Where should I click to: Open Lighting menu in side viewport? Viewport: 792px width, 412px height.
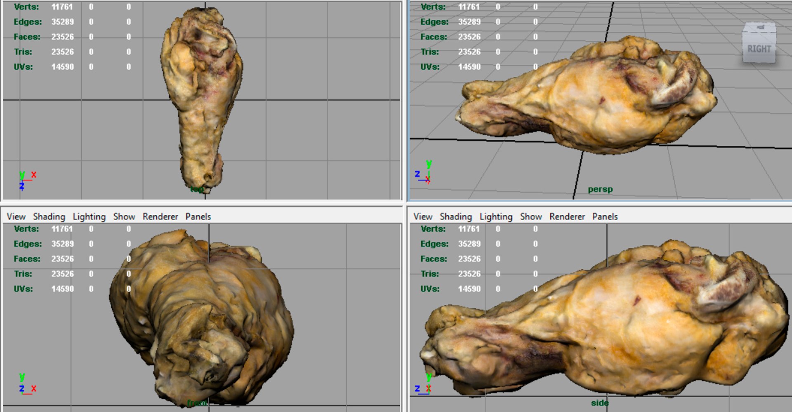pos(496,217)
